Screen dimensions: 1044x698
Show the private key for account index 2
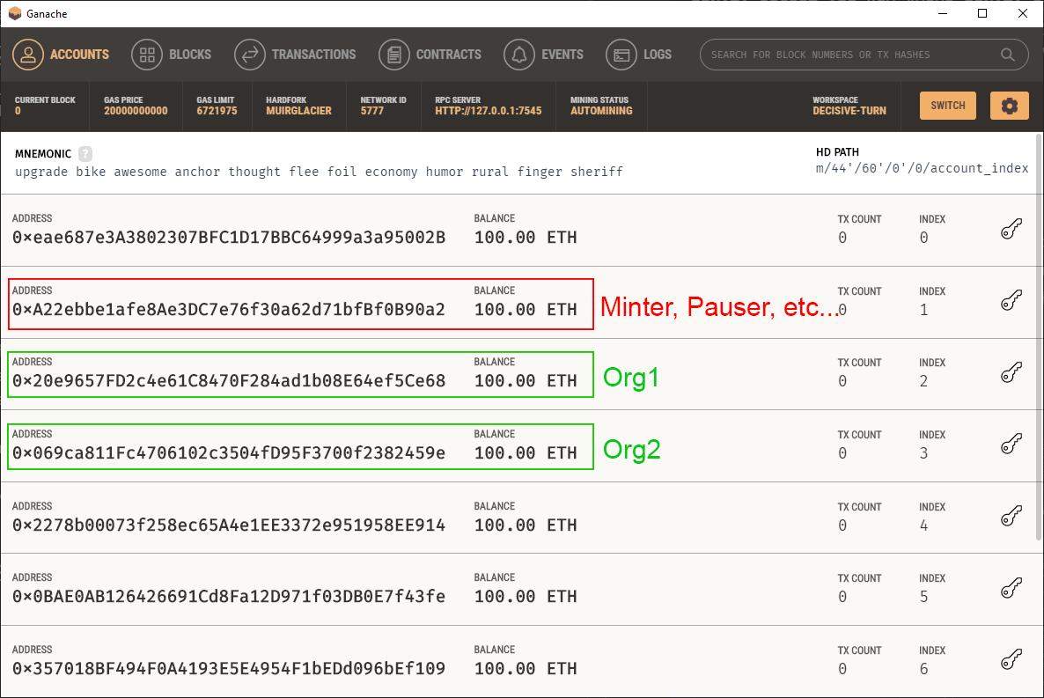click(x=1011, y=373)
